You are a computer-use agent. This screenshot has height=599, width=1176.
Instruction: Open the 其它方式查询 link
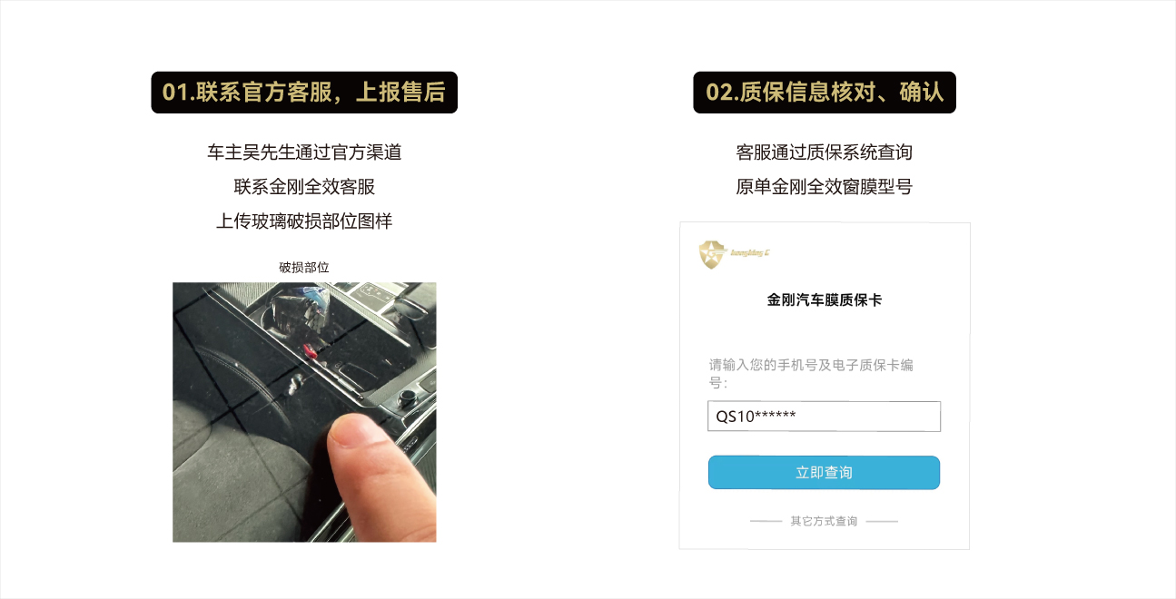(824, 522)
